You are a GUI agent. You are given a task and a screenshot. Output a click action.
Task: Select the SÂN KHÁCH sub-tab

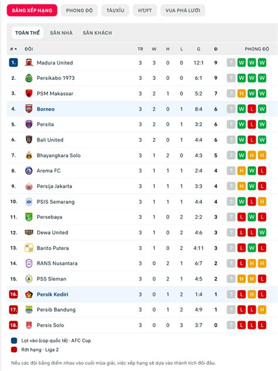click(x=97, y=33)
